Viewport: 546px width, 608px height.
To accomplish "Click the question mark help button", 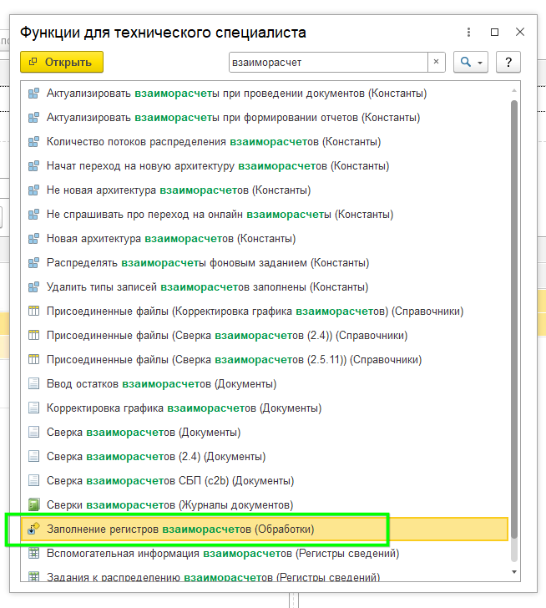I will (x=508, y=62).
